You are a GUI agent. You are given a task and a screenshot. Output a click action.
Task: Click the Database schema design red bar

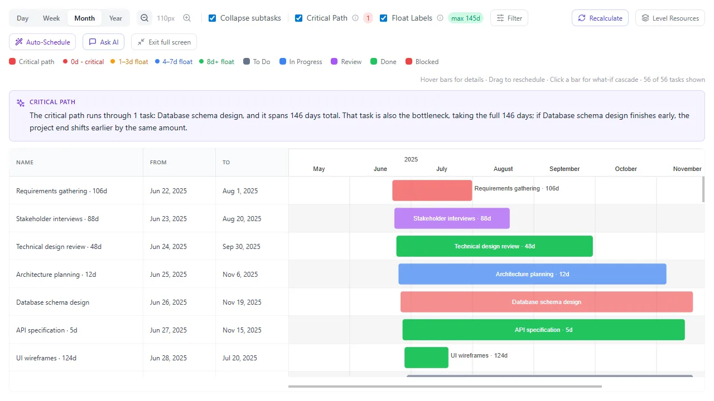click(x=547, y=302)
